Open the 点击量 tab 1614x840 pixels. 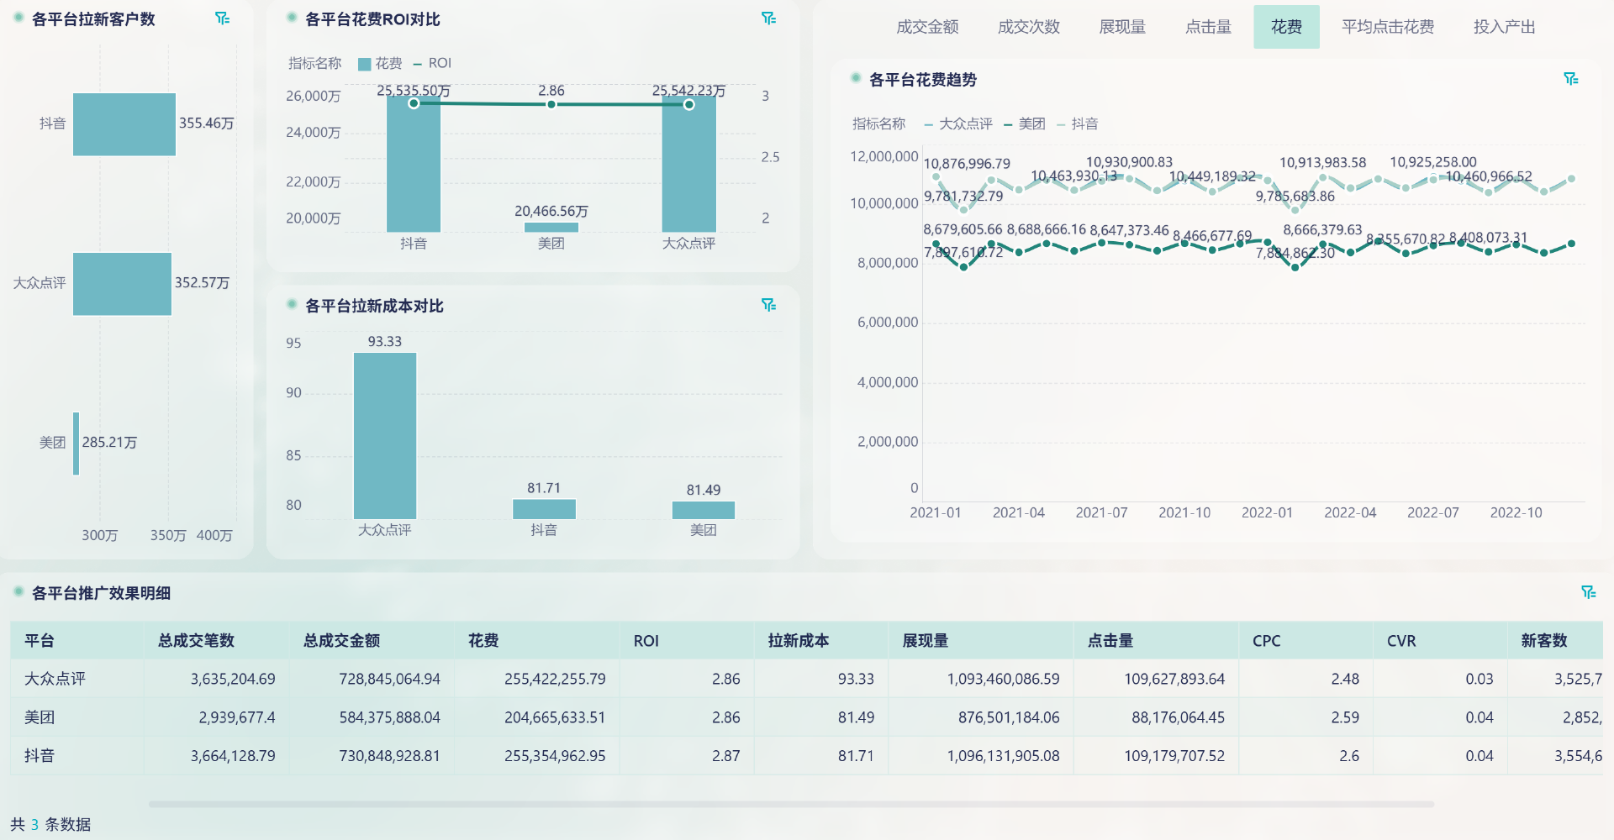pos(1208,27)
